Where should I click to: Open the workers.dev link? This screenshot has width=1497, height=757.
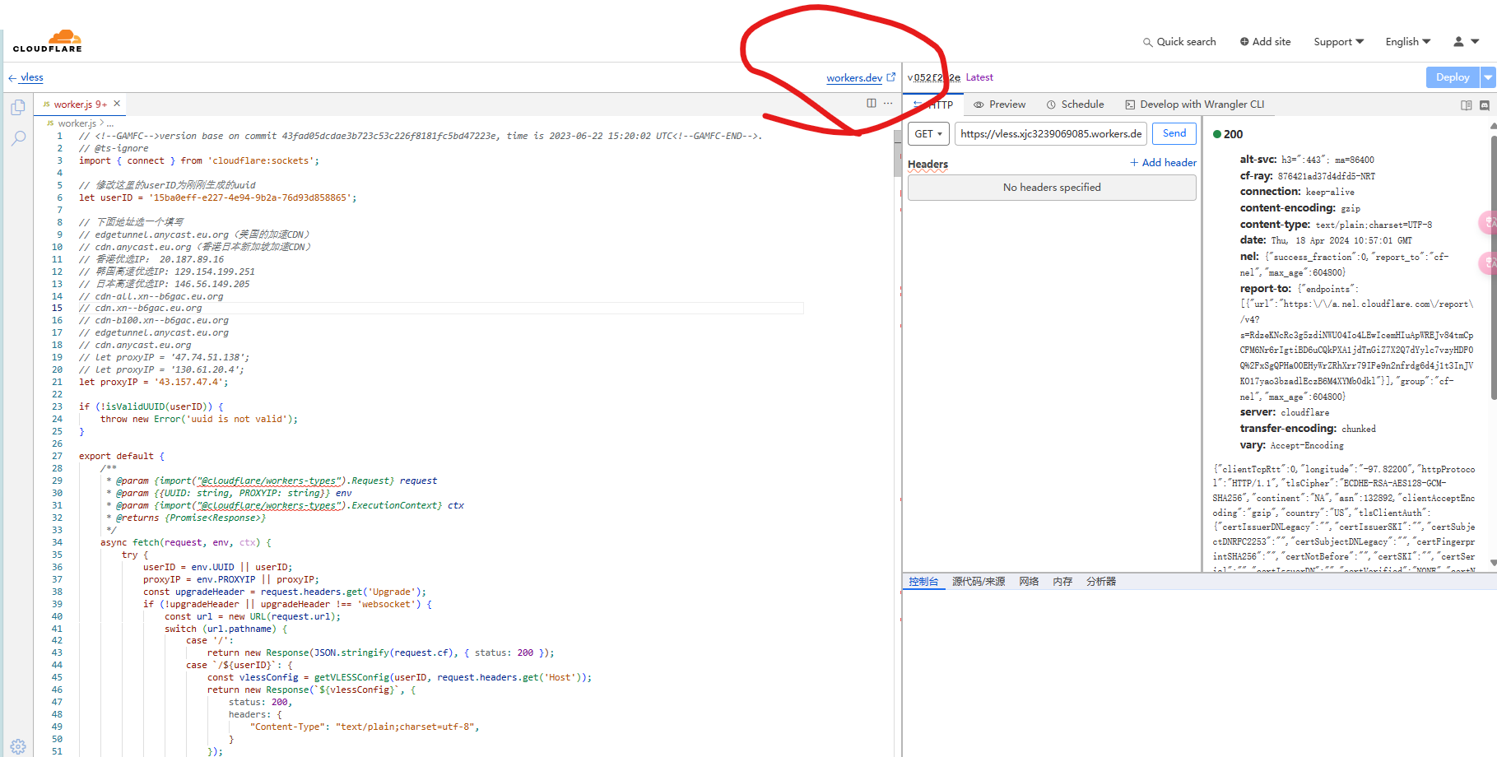coord(854,78)
